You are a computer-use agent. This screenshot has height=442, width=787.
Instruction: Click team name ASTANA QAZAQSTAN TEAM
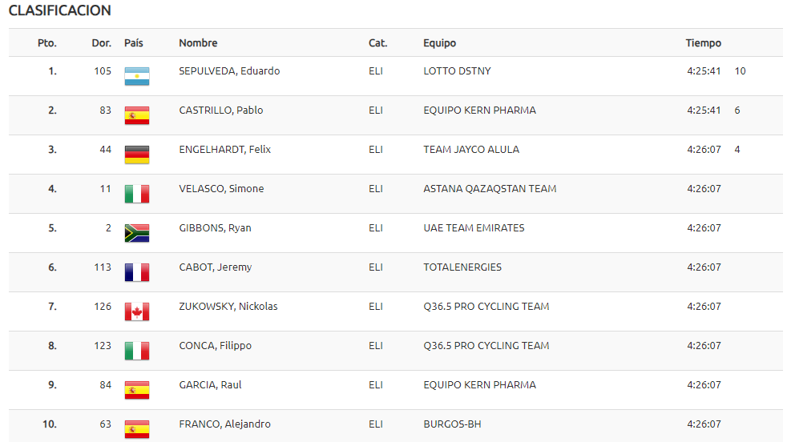tap(490, 189)
